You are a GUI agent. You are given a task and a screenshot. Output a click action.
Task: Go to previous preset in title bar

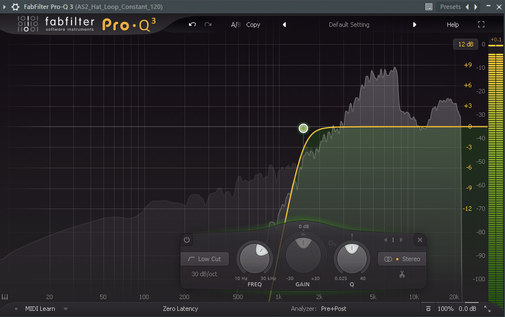click(x=467, y=7)
